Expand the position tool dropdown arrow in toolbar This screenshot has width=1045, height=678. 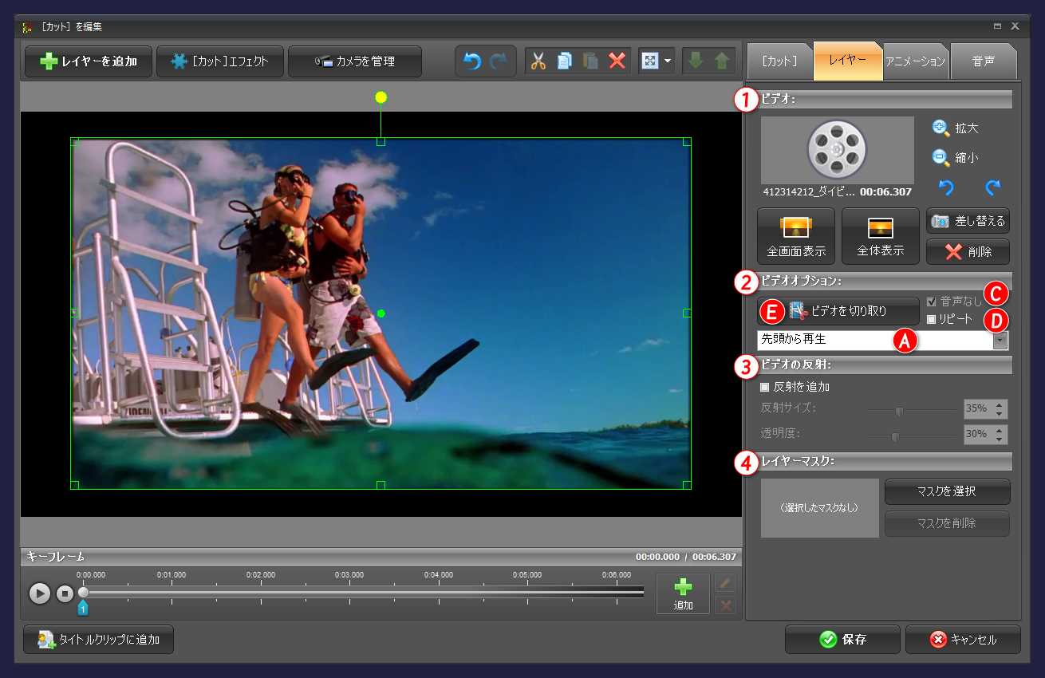[668, 61]
